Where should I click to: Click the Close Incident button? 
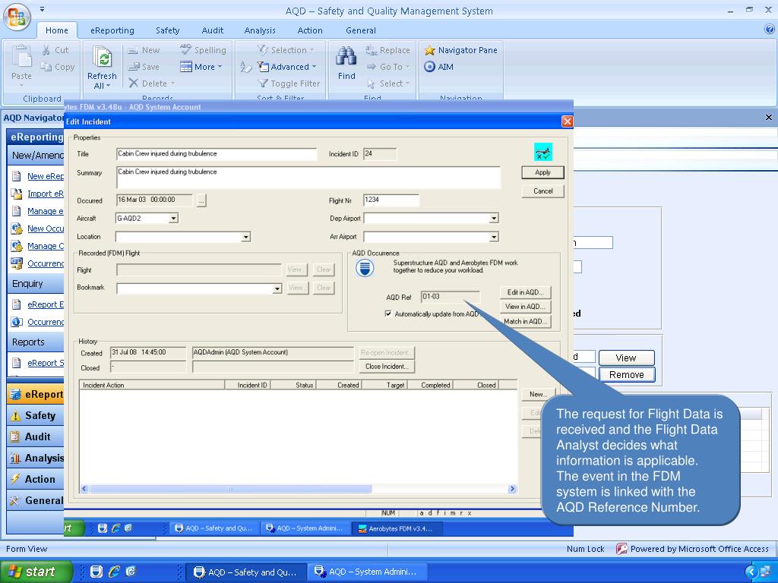387,367
